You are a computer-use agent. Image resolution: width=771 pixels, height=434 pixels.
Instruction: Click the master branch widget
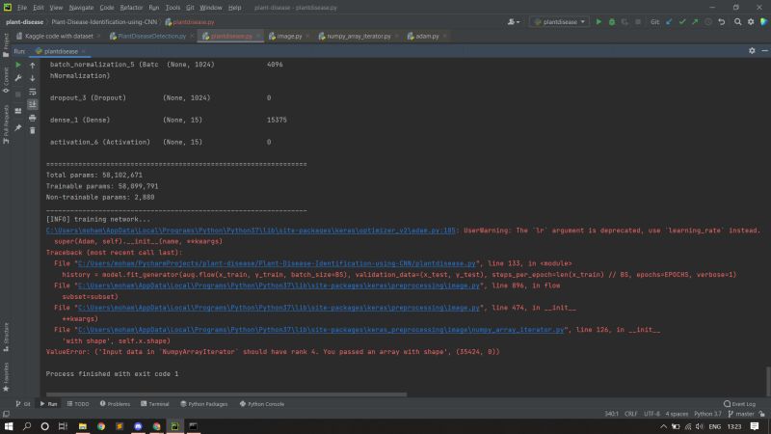[741, 414]
